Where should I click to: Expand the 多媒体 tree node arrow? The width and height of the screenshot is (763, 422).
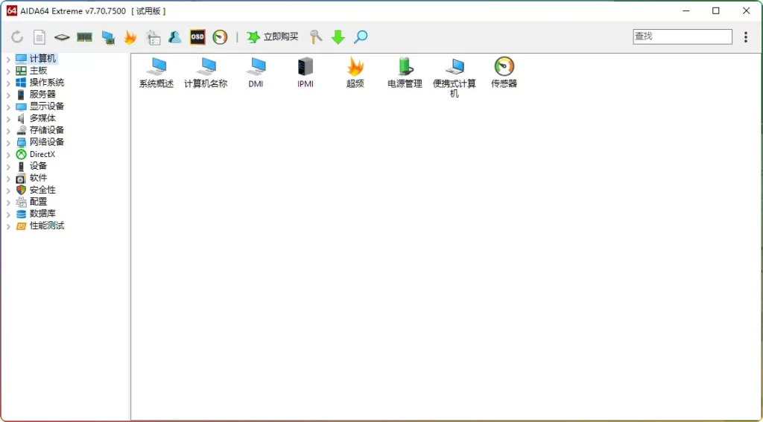click(x=8, y=119)
